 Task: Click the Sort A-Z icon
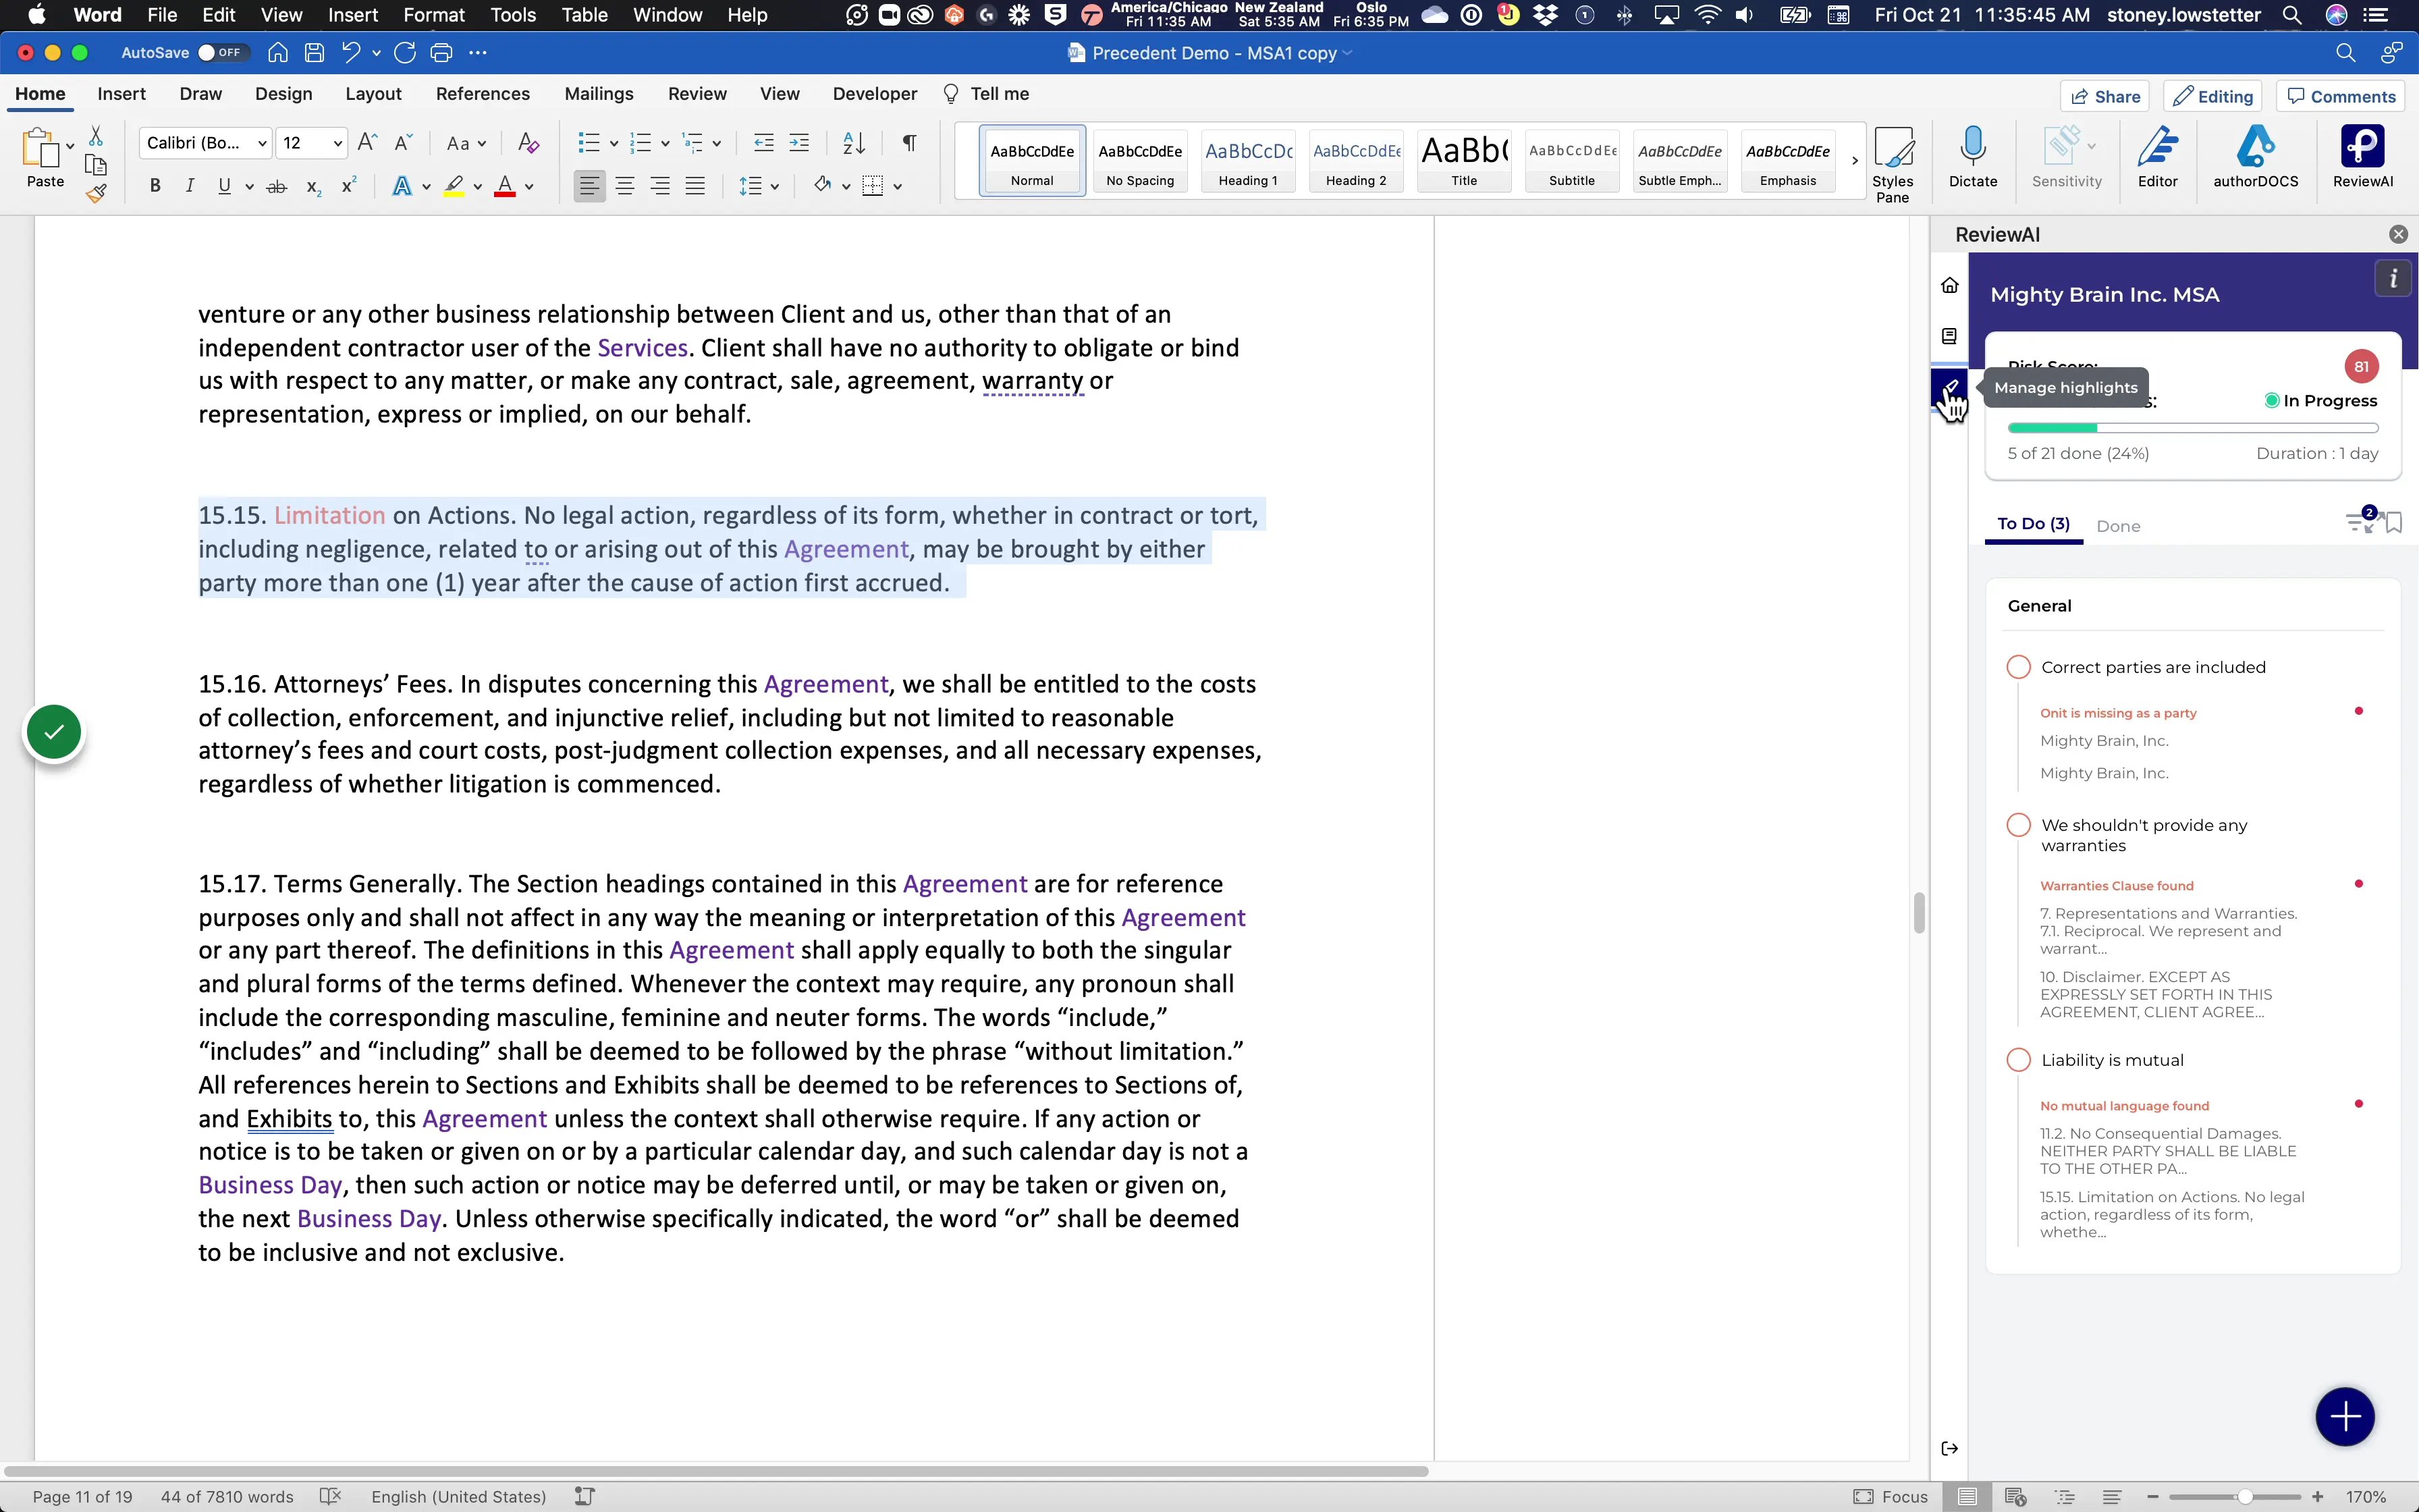tap(854, 143)
